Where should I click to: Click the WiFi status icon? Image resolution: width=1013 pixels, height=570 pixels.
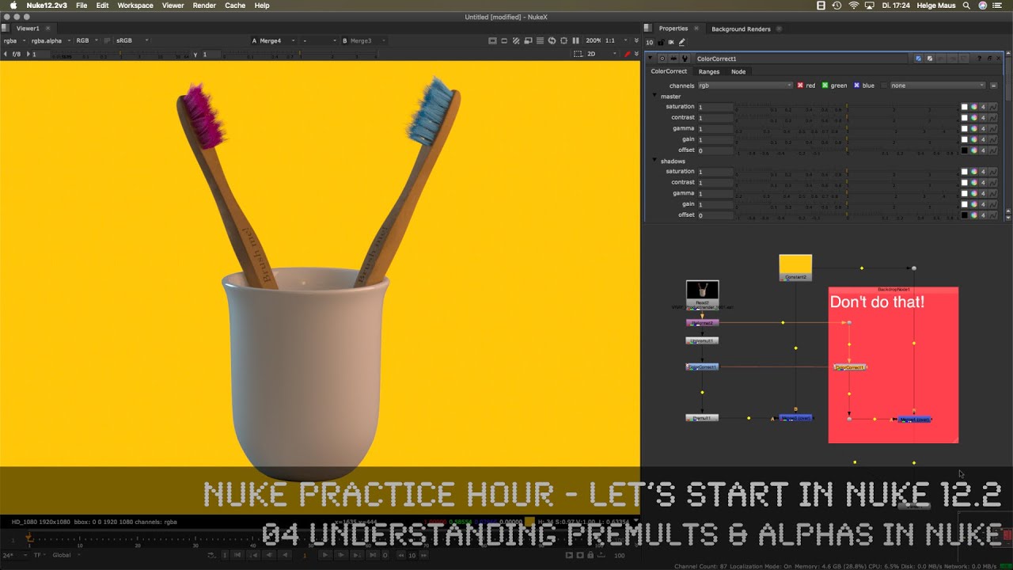(x=854, y=6)
